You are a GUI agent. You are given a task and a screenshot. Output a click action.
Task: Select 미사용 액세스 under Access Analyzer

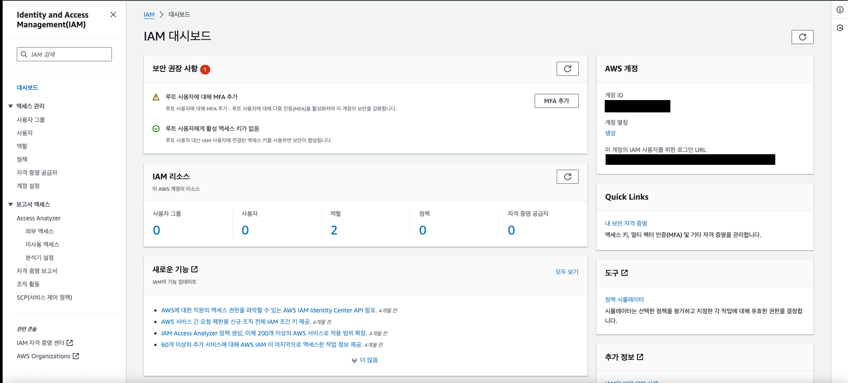point(42,244)
